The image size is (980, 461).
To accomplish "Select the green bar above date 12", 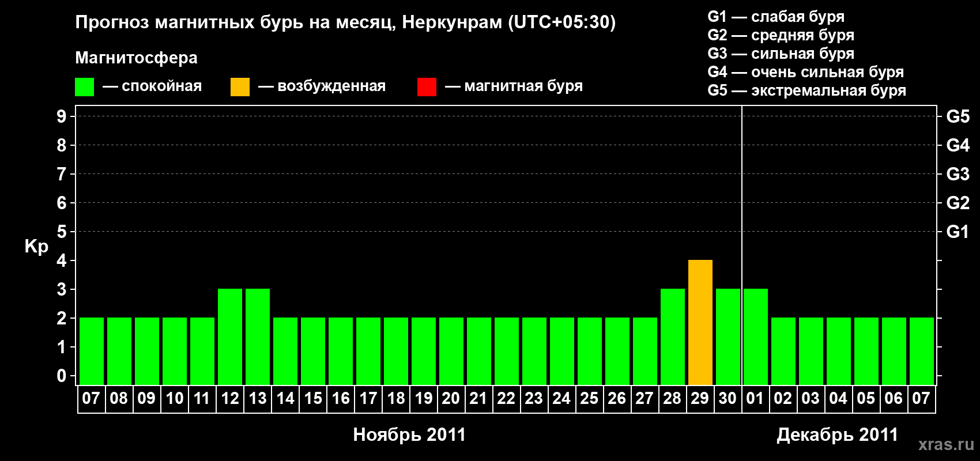I will 230,337.
